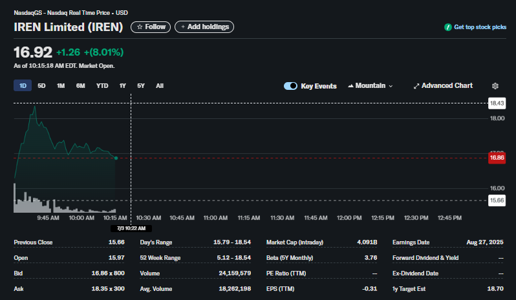Viewport: 516px width, 300px height.
Task: Show the 5Y chart range
Action: tap(141, 86)
